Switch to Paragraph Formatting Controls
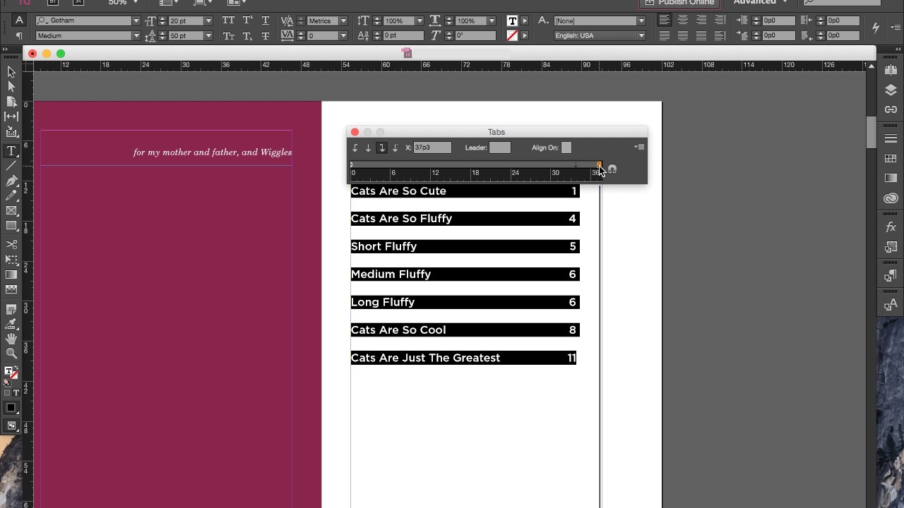The width and height of the screenshot is (904, 508). tap(19, 35)
